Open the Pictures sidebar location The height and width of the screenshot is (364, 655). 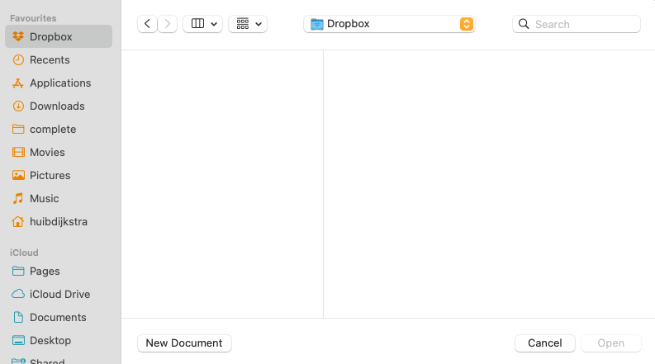(x=50, y=175)
